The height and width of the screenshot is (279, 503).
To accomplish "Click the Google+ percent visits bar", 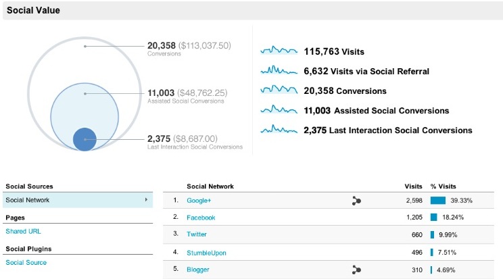I will point(437,201).
